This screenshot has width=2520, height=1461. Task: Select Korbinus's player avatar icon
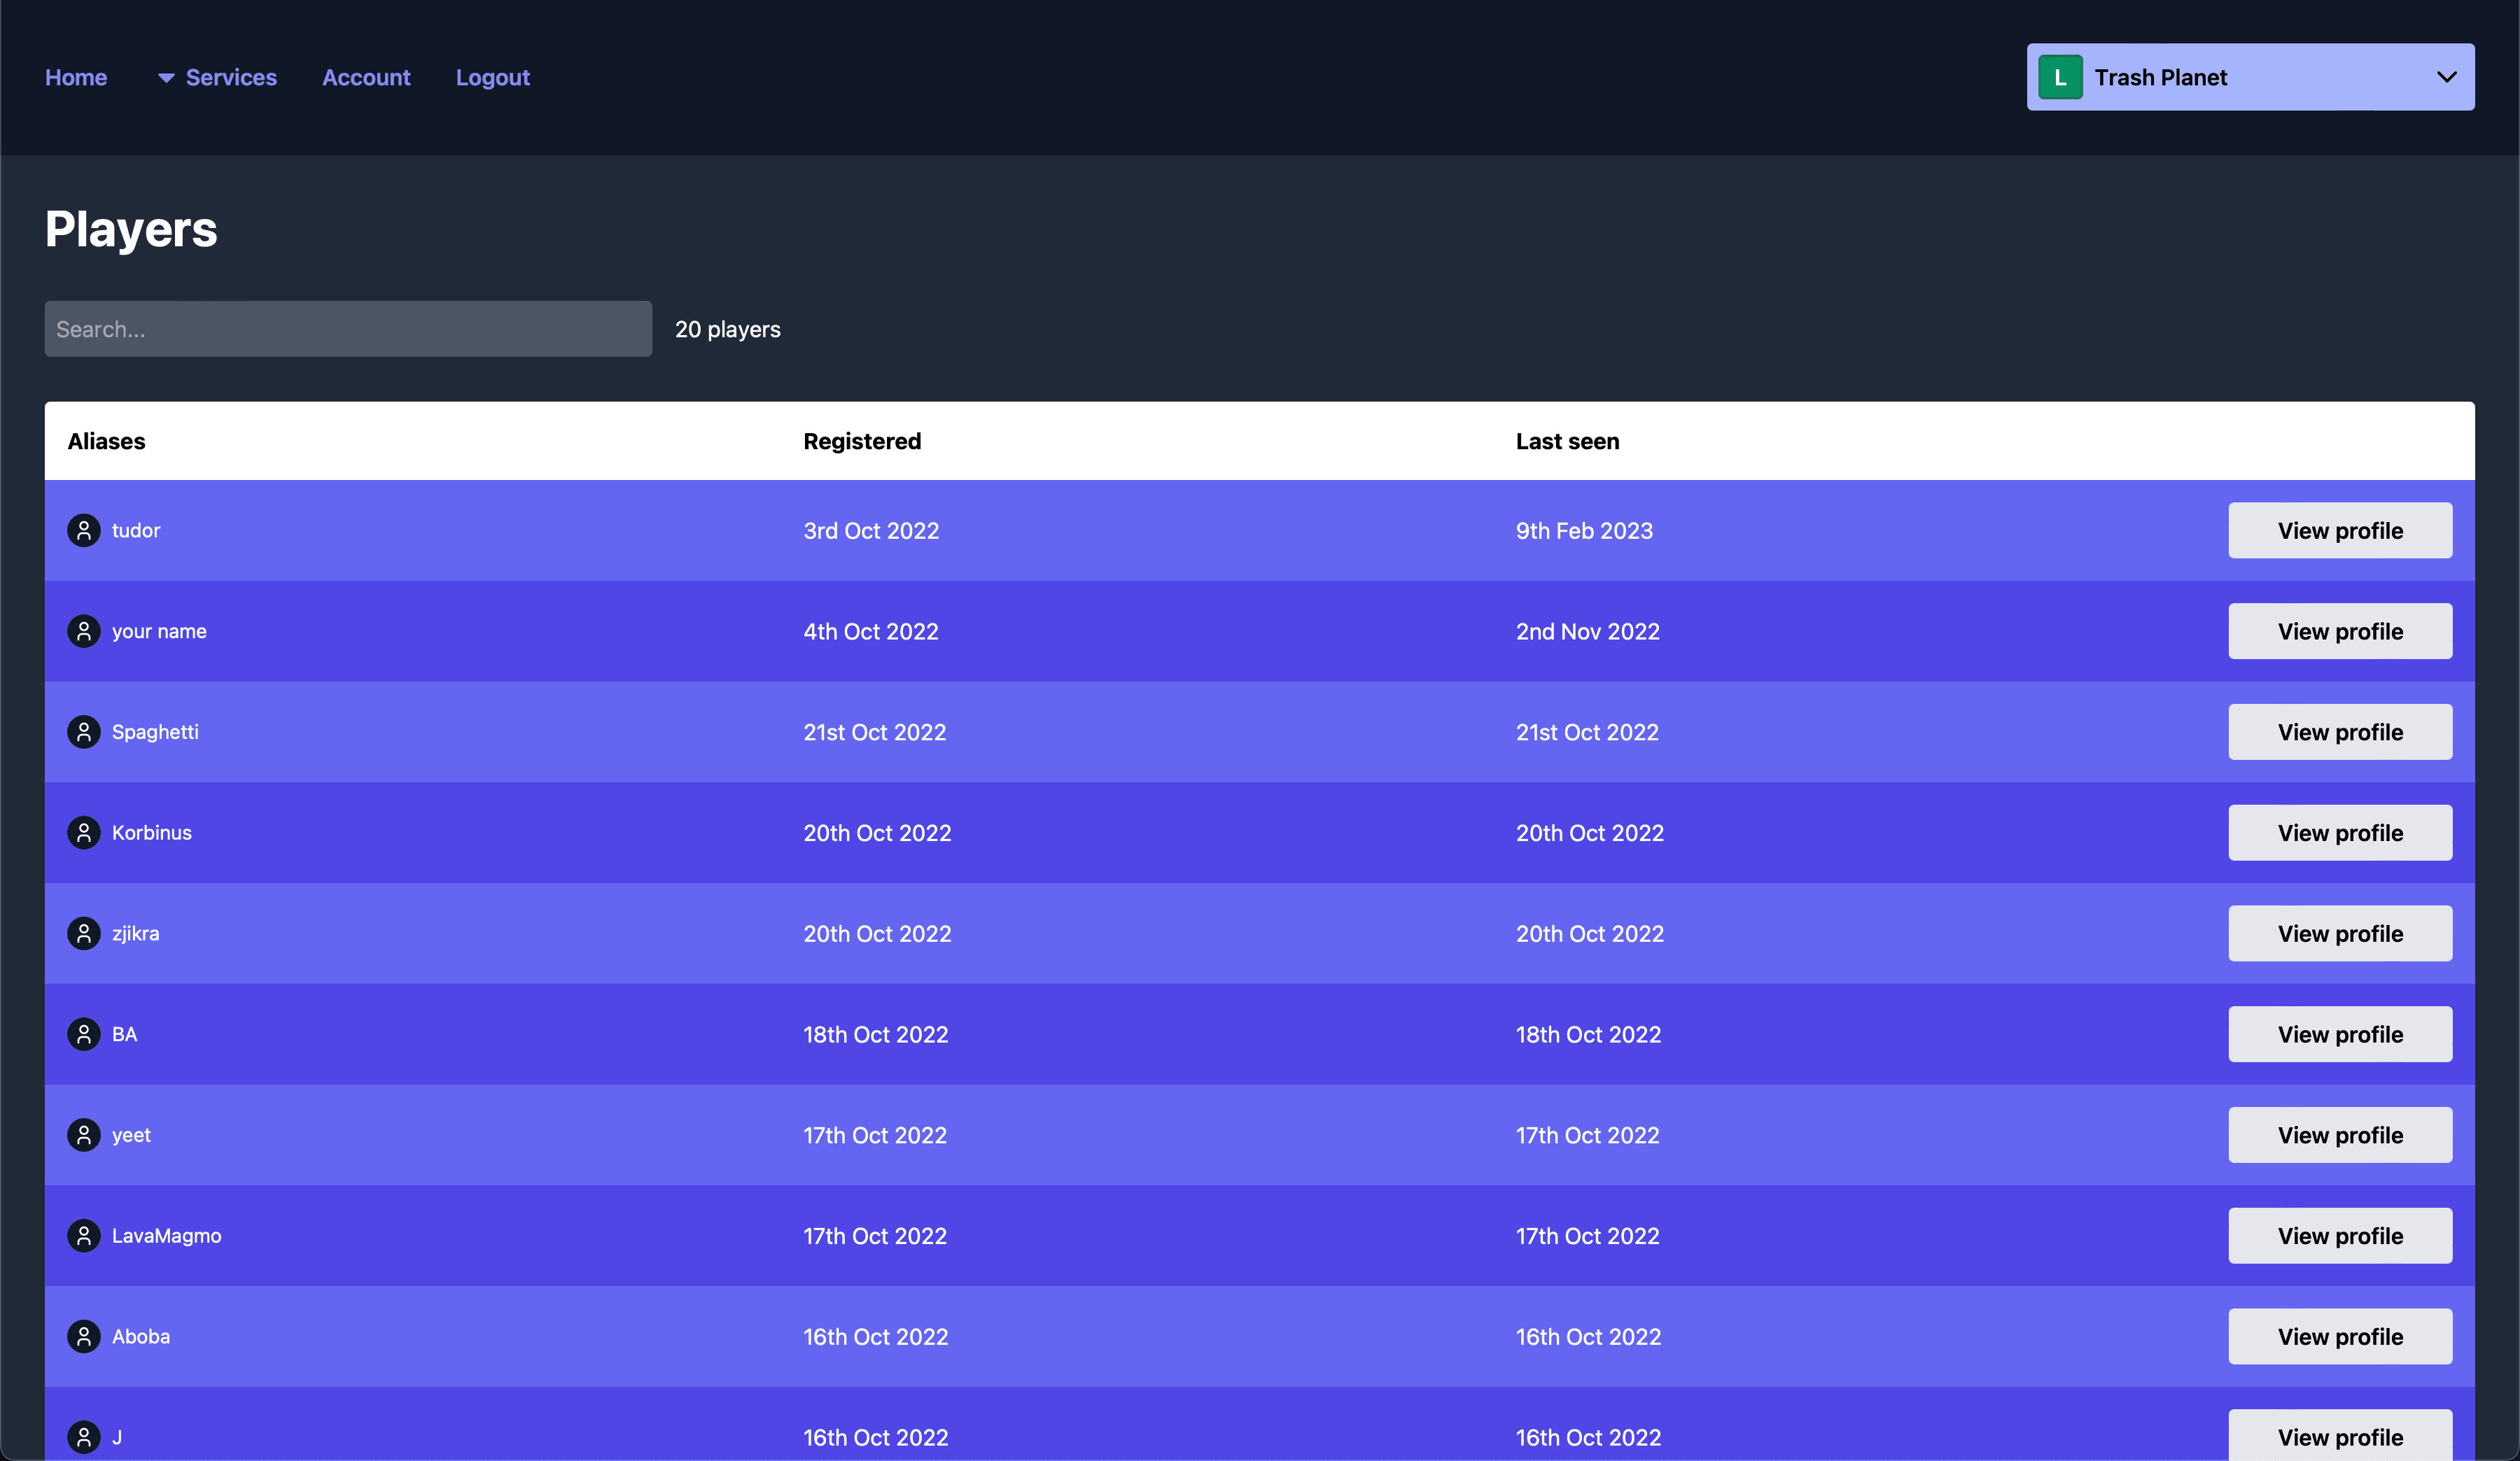(x=84, y=831)
